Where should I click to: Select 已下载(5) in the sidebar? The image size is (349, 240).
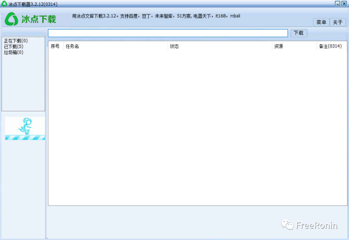(14, 47)
